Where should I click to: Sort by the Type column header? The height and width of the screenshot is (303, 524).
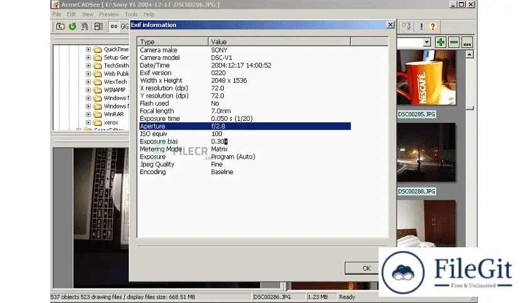(x=173, y=42)
